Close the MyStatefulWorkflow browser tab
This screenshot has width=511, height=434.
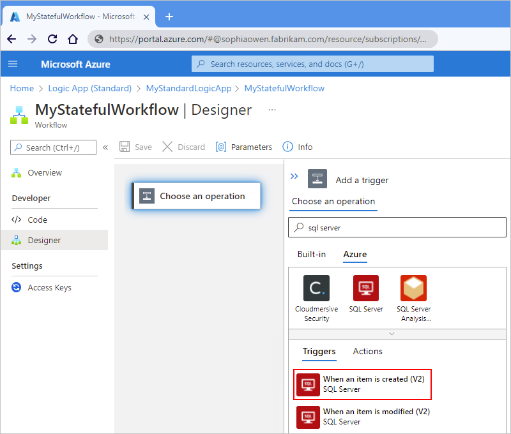(146, 17)
